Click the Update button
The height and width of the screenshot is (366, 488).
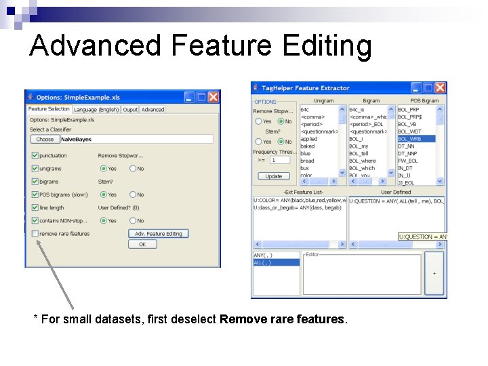(274, 176)
